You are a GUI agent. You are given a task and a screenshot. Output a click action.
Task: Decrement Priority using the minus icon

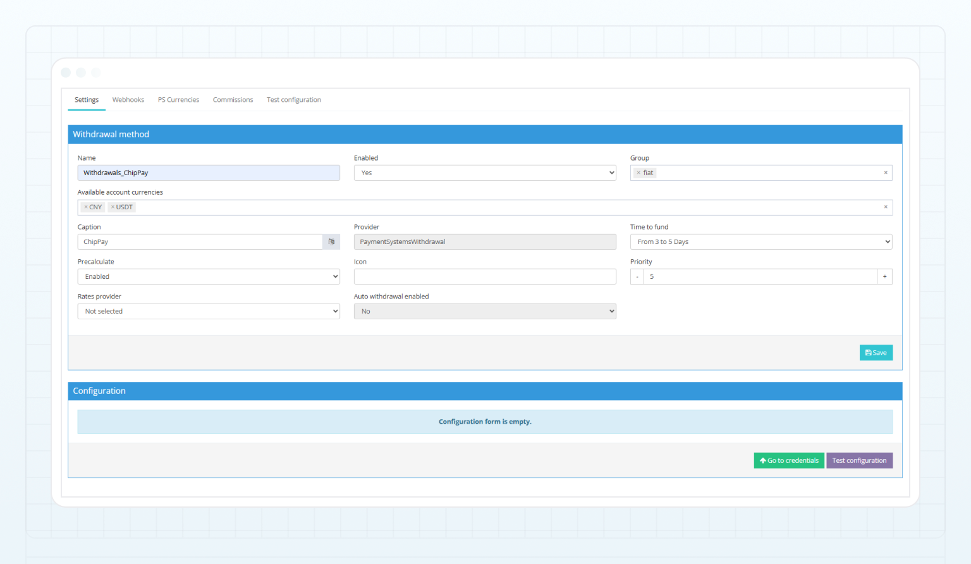(637, 276)
